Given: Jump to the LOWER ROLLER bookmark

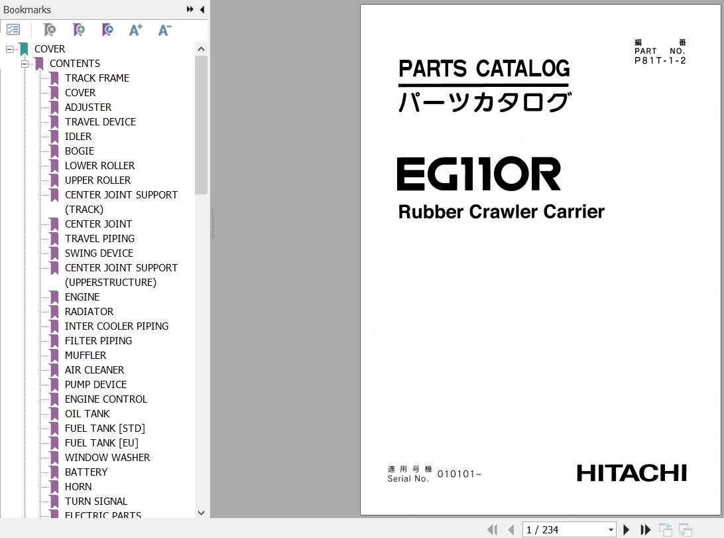Looking at the screenshot, I should [99, 166].
